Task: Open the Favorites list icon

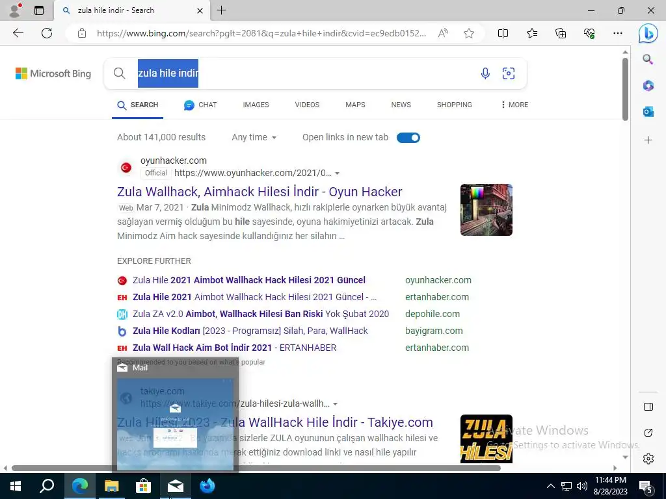Action: [532, 33]
